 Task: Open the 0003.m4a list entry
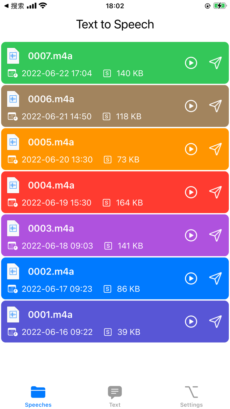tap(99, 235)
